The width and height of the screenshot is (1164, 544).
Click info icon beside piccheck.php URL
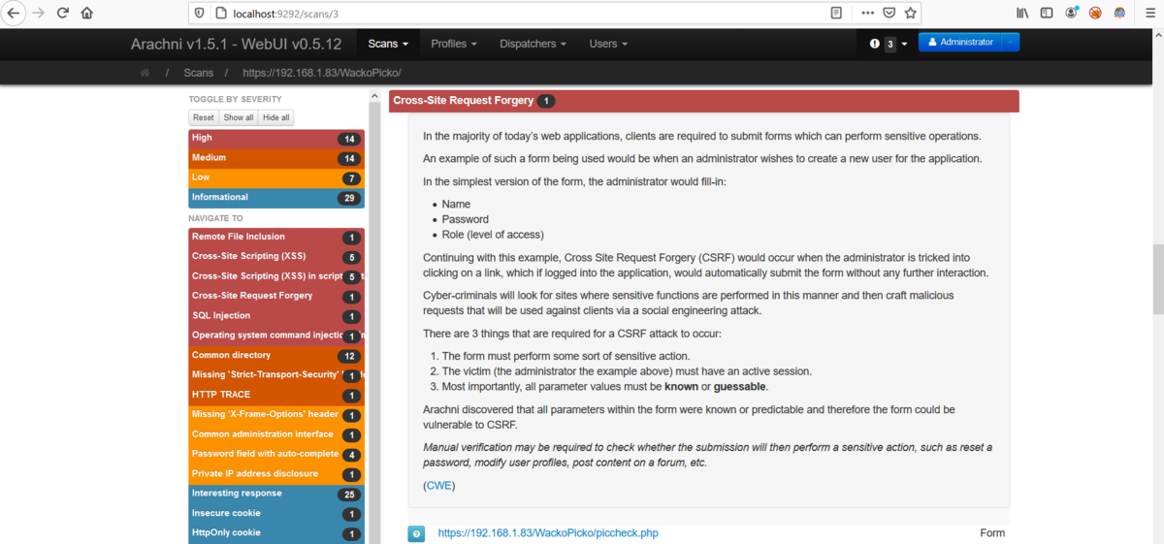416,533
